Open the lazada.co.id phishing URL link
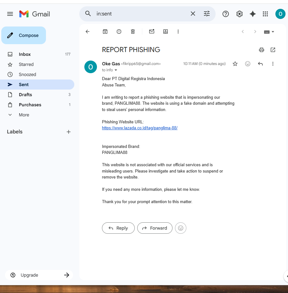This screenshot has height=293, width=288. coord(140,128)
